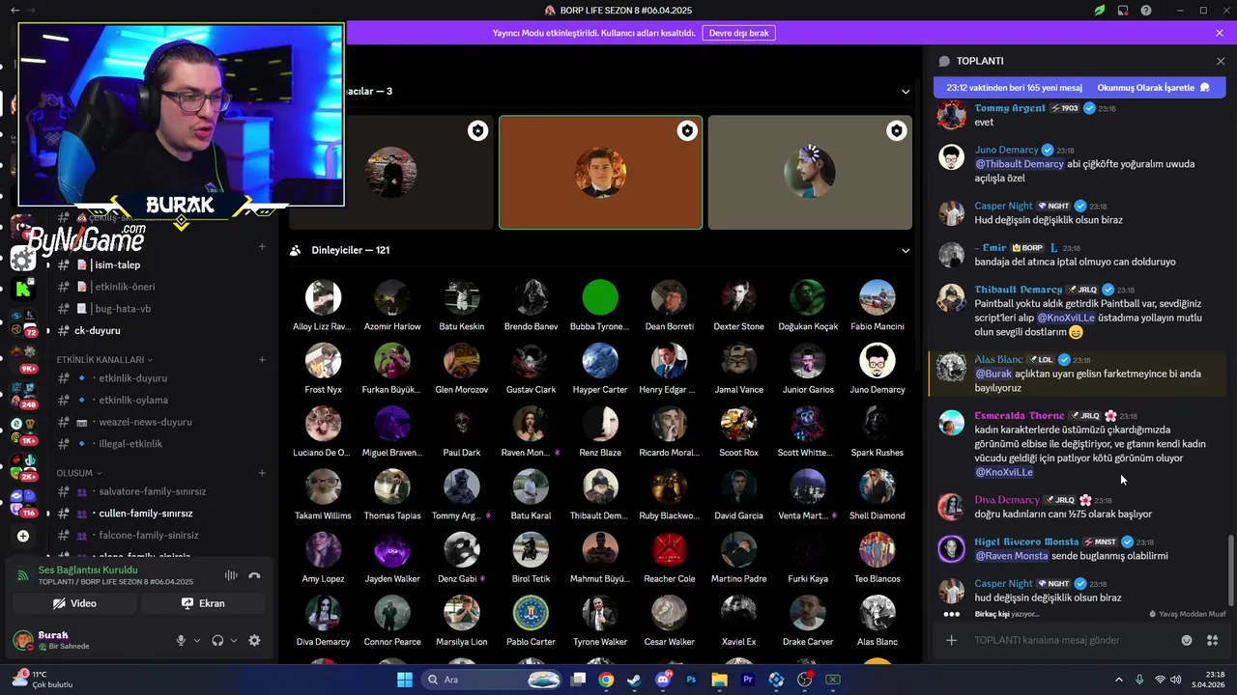Close the TOPLANTI chat panel
This screenshot has width=1237, height=695.
[1220, 61]
